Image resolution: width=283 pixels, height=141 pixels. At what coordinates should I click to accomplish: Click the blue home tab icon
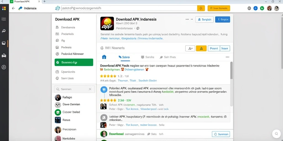point(104,57)
